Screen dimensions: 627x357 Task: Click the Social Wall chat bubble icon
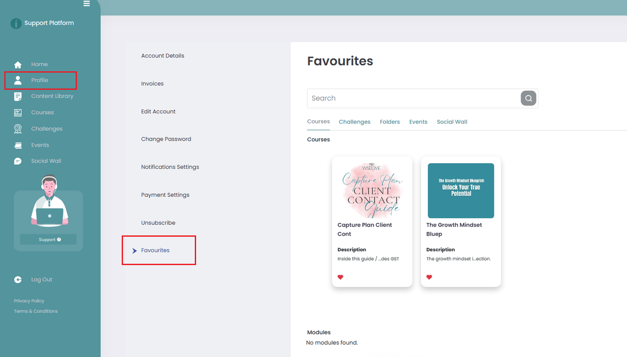pyautogui.click(x=18, y=161)
